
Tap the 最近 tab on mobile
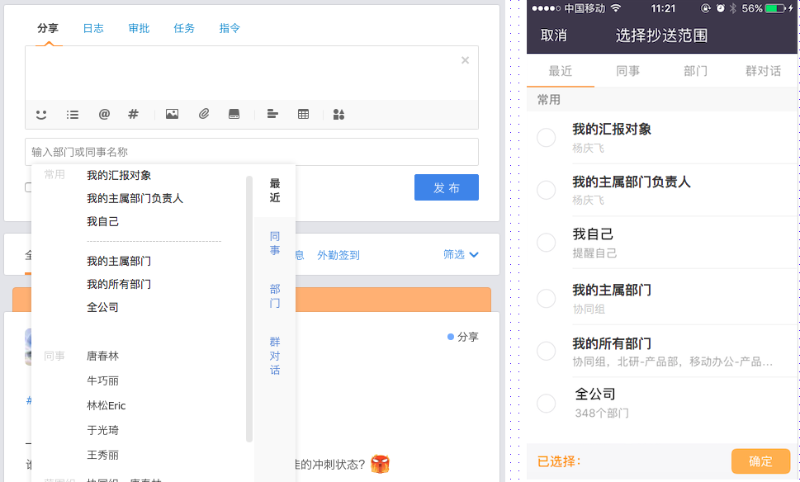pyautogui.click(x=561, y=71)
